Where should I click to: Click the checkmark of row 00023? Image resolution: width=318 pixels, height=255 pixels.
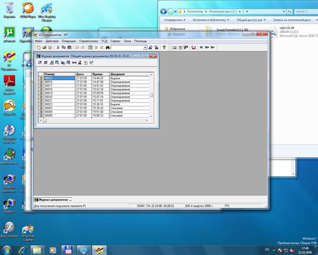point(41,104)
